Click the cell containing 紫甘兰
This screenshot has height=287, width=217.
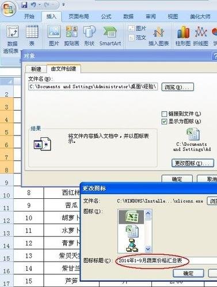coord(62,269)
